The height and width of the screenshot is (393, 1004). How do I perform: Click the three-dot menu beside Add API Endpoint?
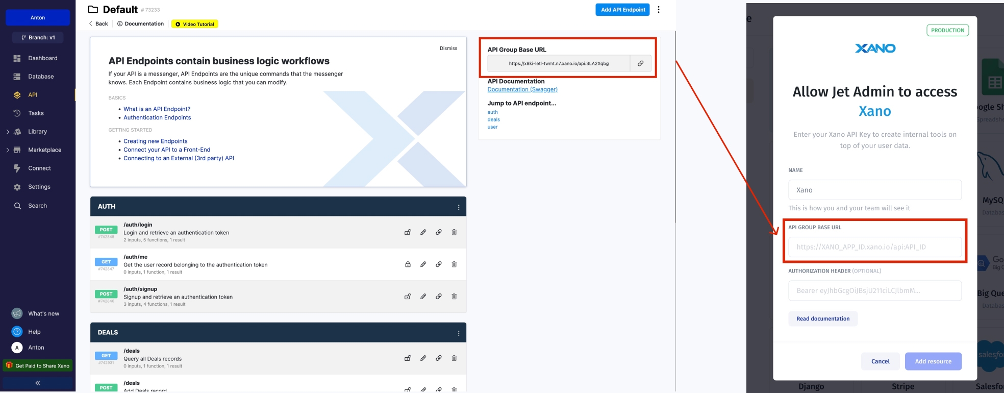click(x=659, y=10)
